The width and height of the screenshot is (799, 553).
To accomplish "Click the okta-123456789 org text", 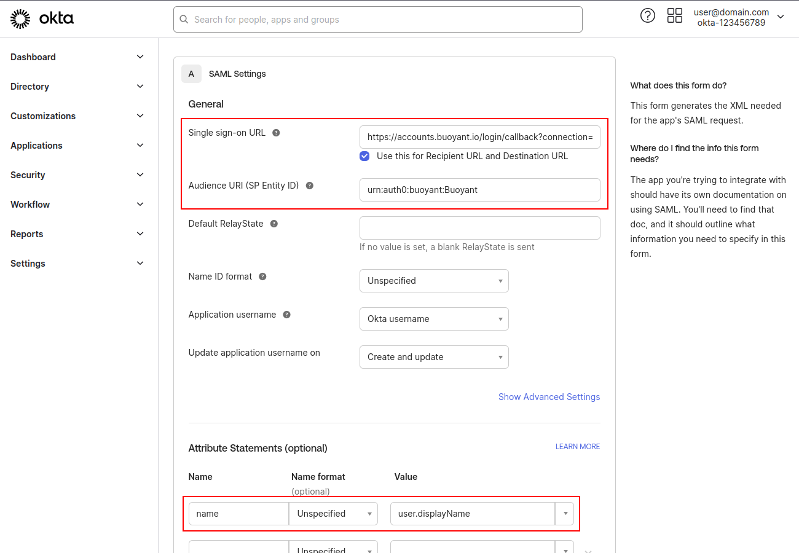I will coord(731,23).
